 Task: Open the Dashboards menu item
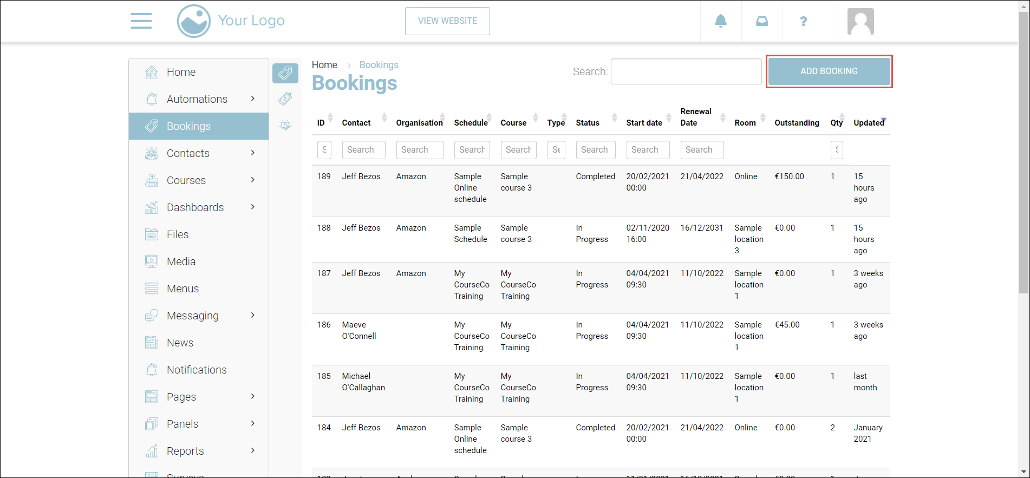(195, 207)
